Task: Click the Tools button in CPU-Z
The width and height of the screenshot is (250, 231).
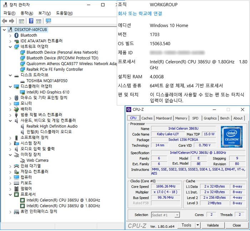Action: click(186, 225)
